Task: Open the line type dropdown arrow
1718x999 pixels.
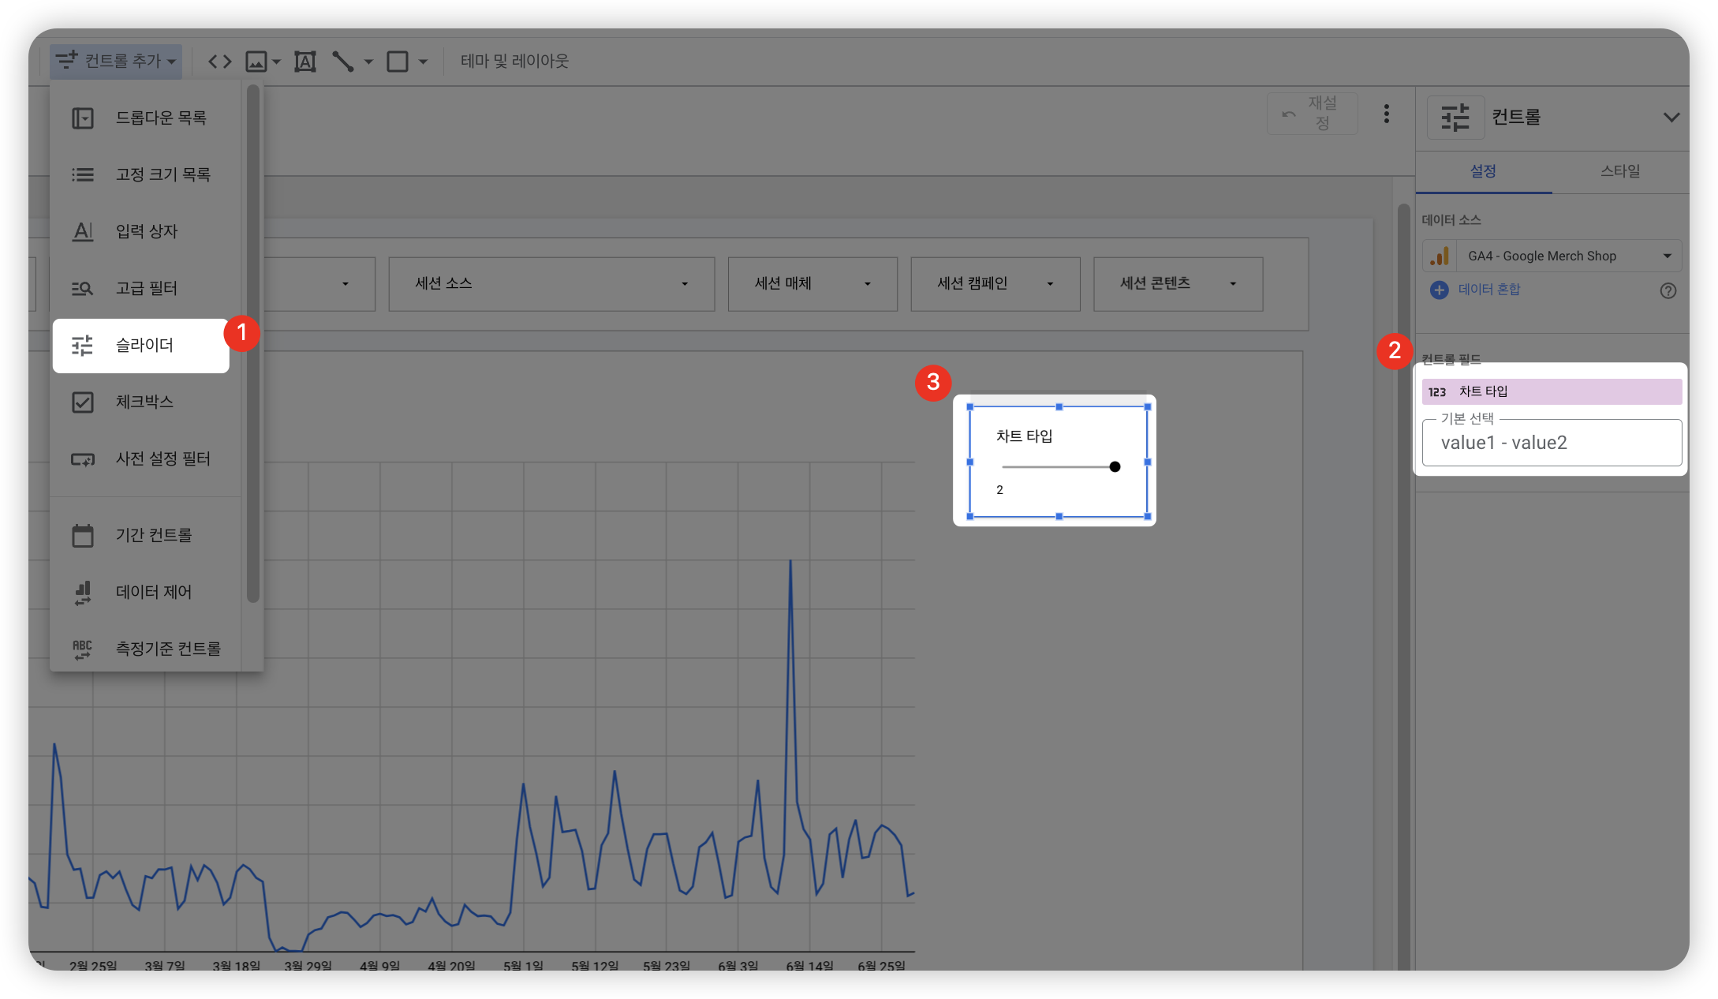Action: point(368,61)
